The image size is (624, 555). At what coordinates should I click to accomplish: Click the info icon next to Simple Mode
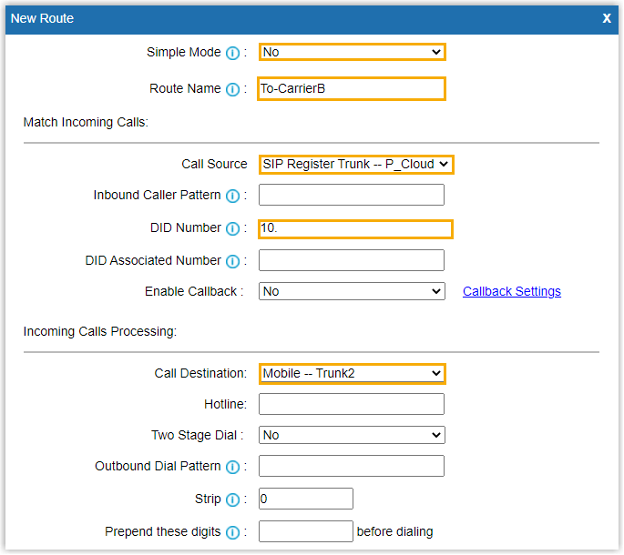[232, 53]
